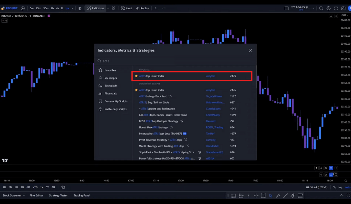Set the date range to YTD
The height and width of the screenshot is (204, 351).
pos(35,187)
